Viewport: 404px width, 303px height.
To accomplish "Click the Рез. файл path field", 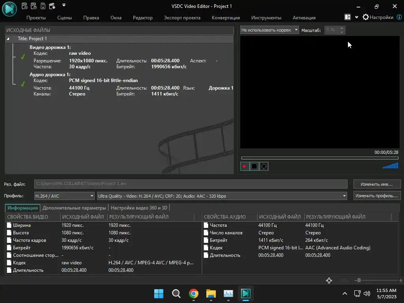I will 191,184.
